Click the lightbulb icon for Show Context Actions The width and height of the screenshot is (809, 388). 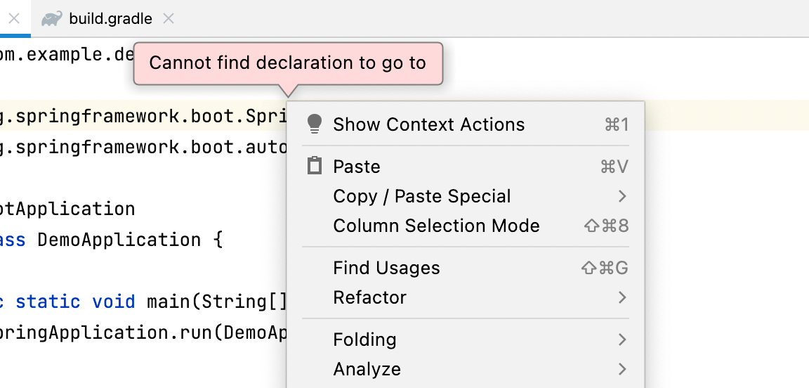tap(315, 124)
